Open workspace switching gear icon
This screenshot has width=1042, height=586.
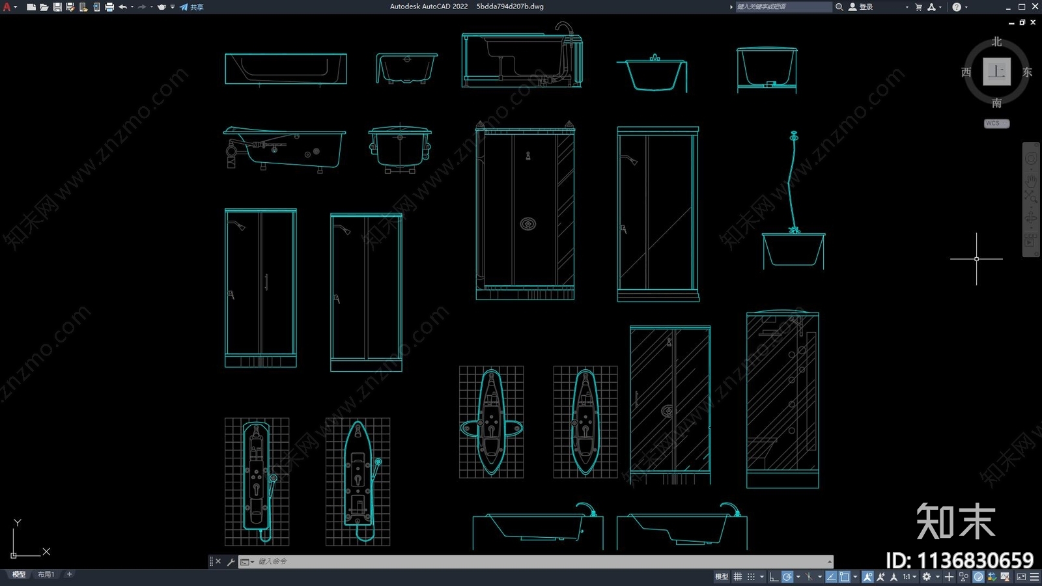[x=927, y=577]
